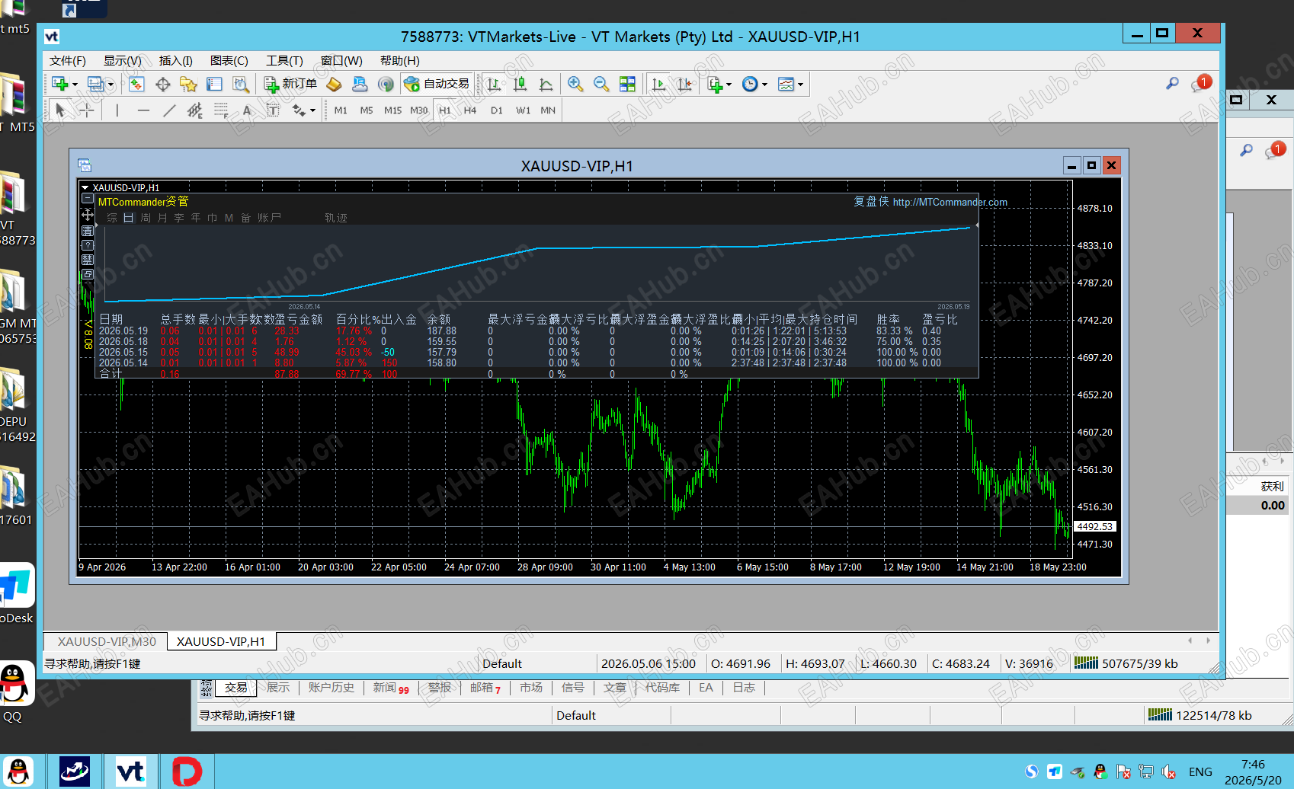The image size is (1294, 789).
Task: Click the notification chat bubble icon in toolbar
Action: [1200, 83]
